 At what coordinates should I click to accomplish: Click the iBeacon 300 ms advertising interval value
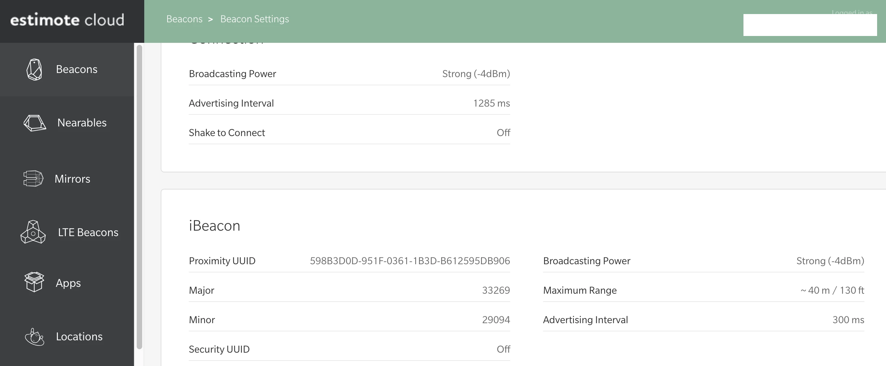[848, 320]
